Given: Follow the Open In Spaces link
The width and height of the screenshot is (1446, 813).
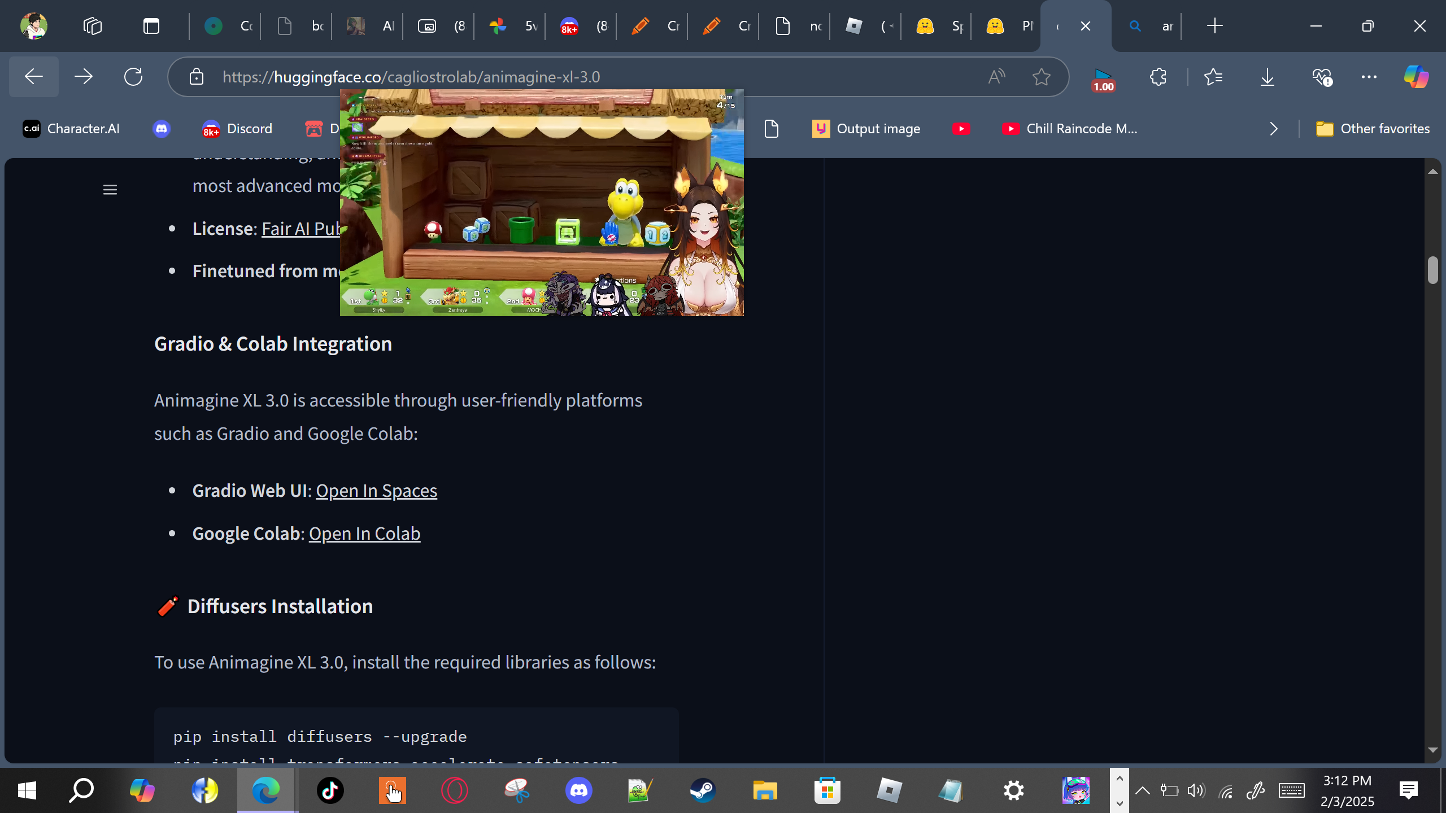Looking at the screenshot, I should coord(376,491).
